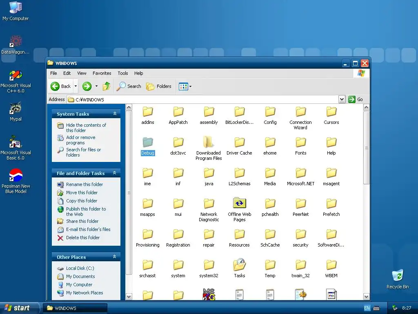Open My Documents in Other Places
The width and height of the screenshot is (418, 314).
point(80,276)
